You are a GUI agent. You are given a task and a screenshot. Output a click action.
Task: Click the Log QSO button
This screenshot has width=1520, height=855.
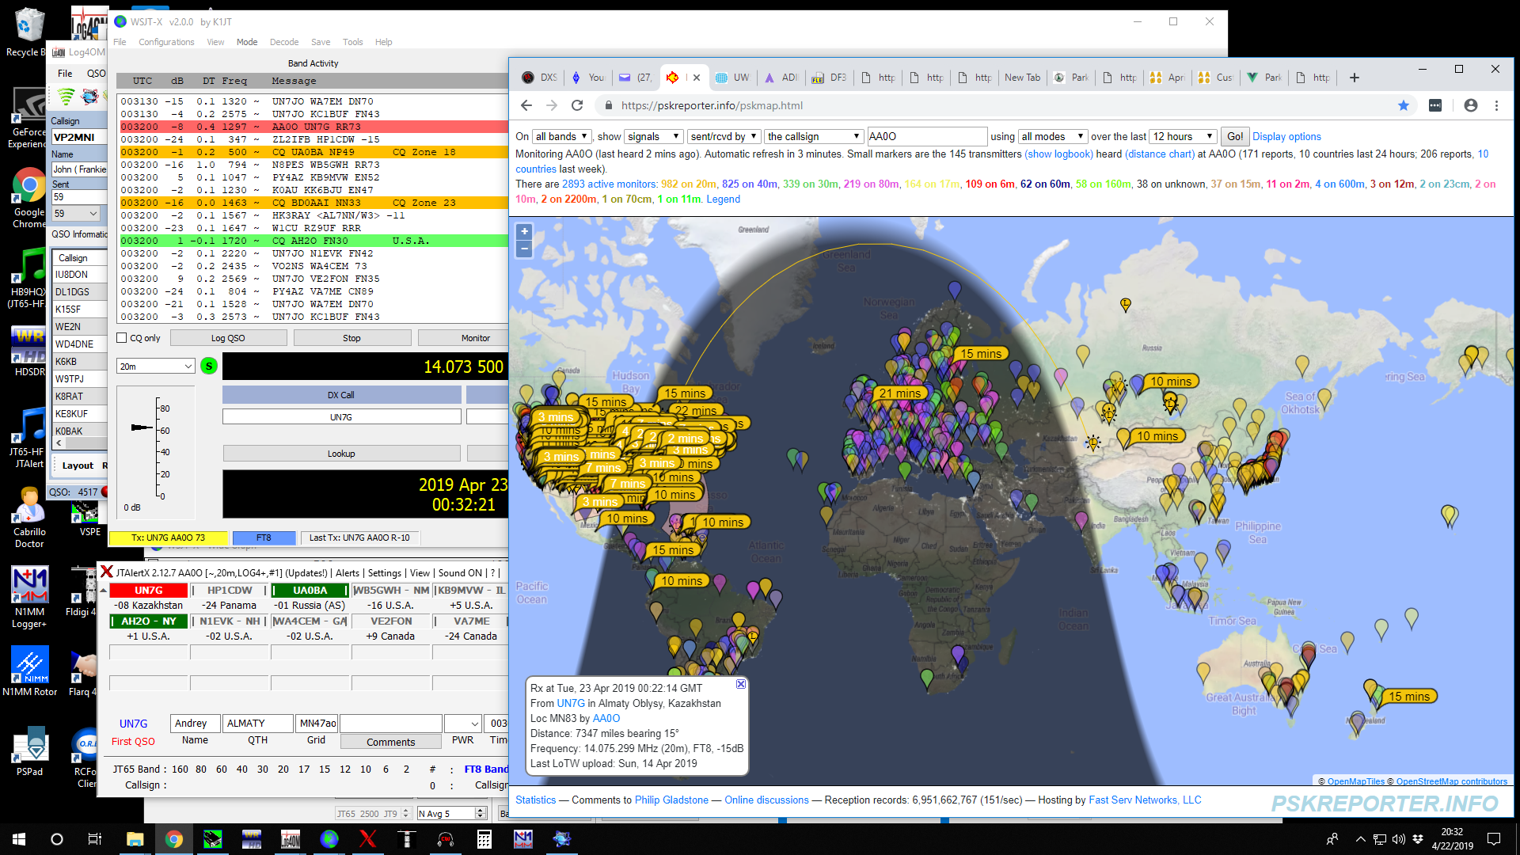[228, 338]
